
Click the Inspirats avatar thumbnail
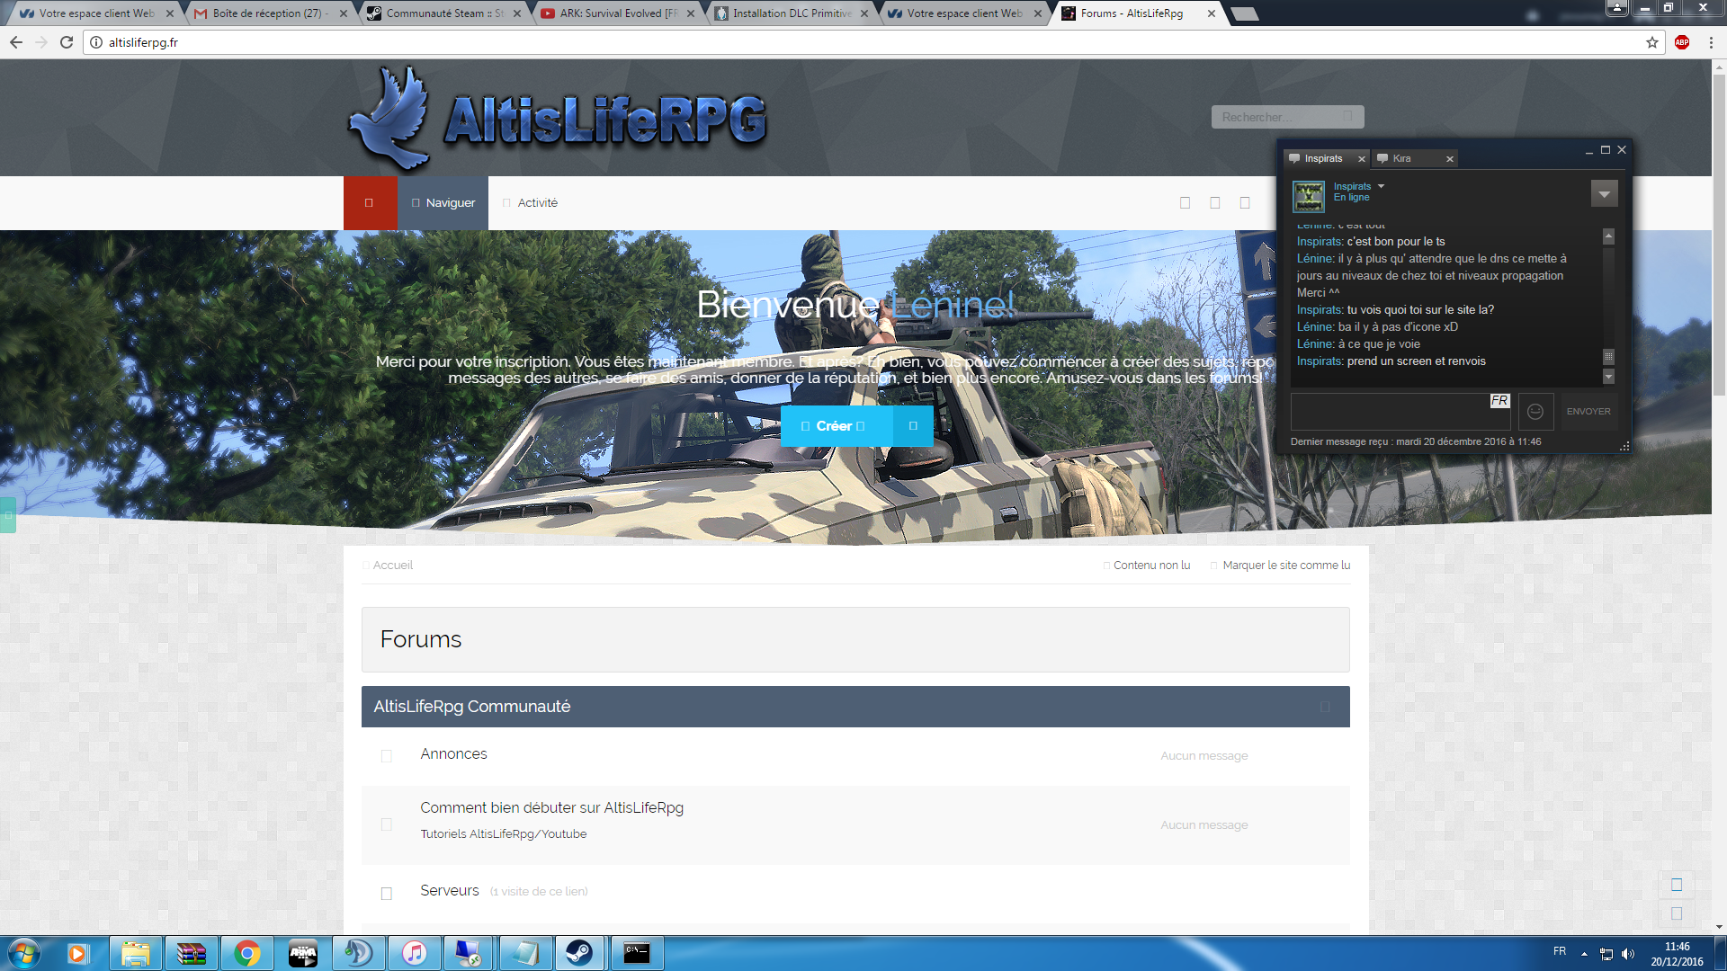coord(1309,195)
